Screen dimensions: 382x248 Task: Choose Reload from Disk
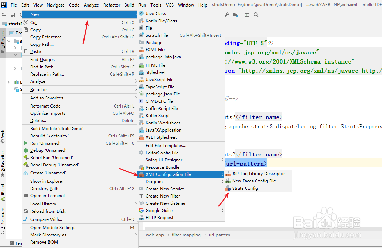(80, 211)
